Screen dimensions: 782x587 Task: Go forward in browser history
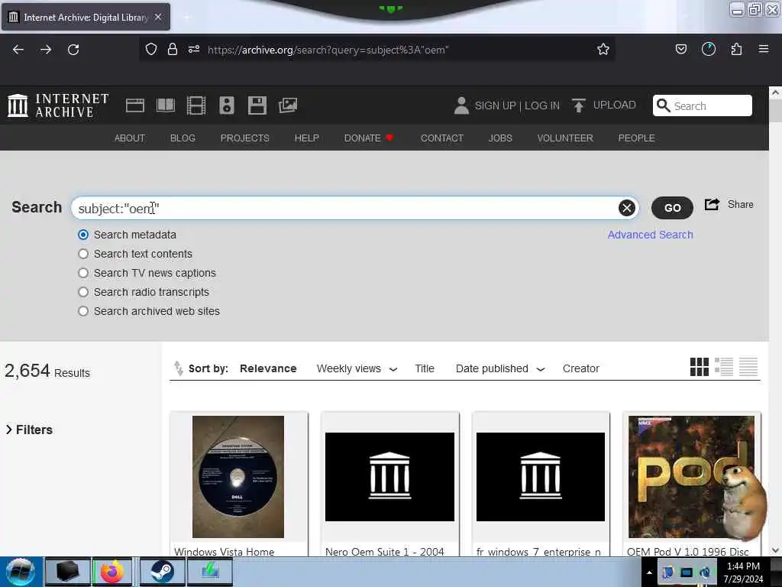(x=46, y=50)
